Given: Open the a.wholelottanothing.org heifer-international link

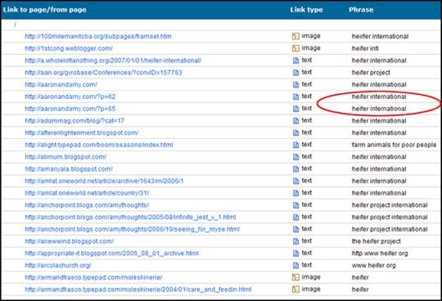Looking at the screenshot, I should coord(113,61).
